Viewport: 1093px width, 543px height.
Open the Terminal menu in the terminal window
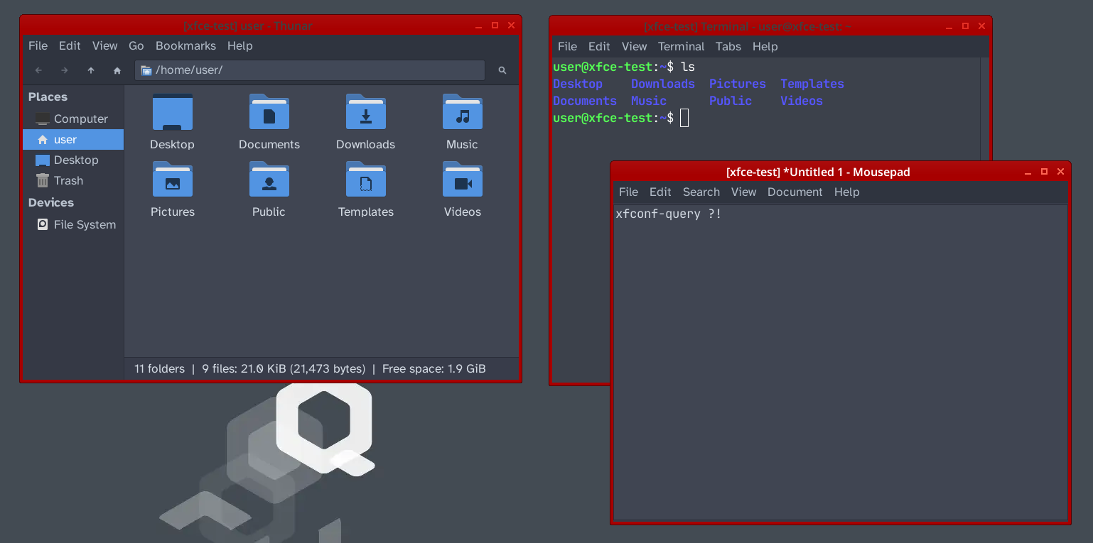point(681,47)
